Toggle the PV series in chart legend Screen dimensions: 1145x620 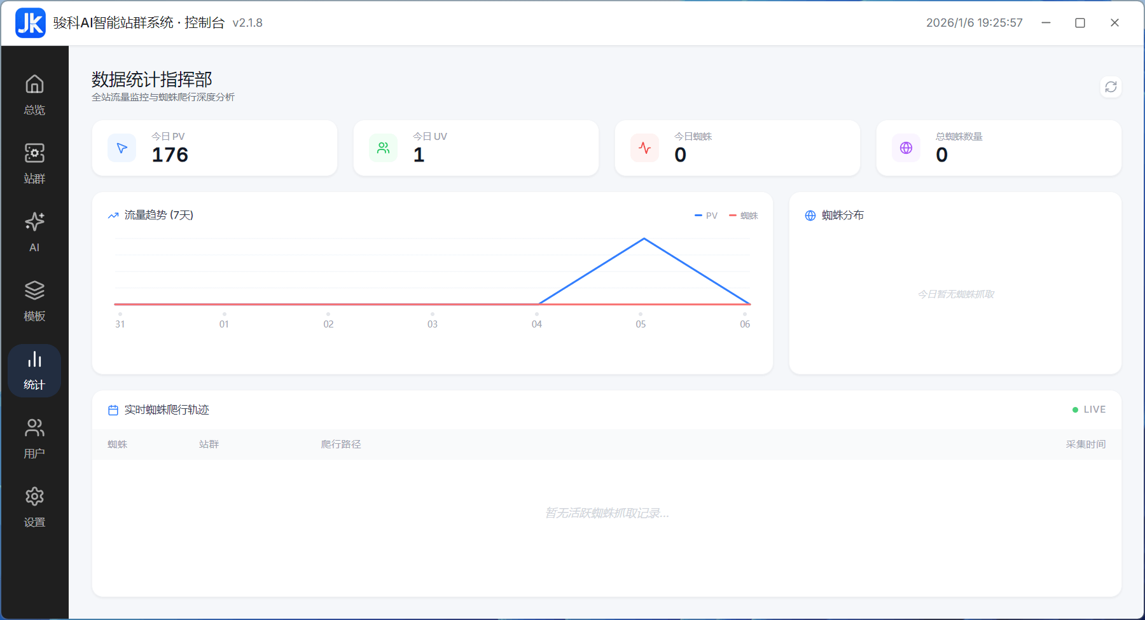[706, 216]
